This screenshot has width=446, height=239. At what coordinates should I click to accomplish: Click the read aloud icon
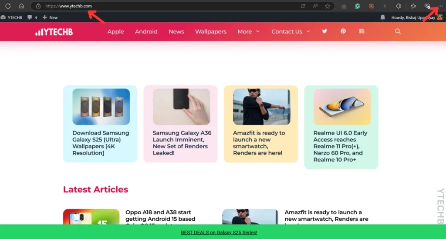[315, 6]
